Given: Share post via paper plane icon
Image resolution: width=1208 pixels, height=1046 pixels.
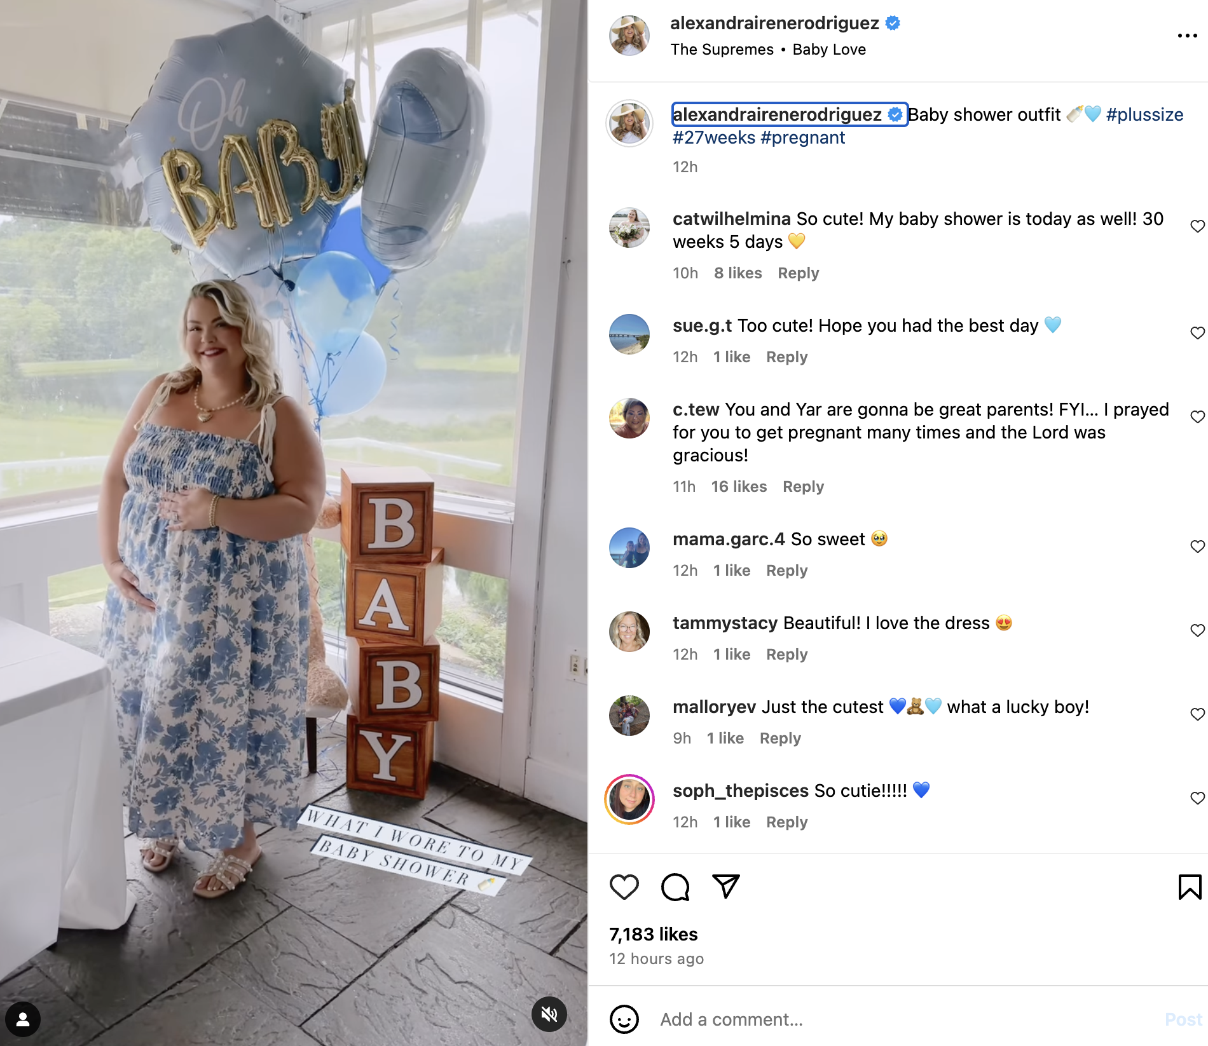Looking at the screenshot, I should [726, 886].
